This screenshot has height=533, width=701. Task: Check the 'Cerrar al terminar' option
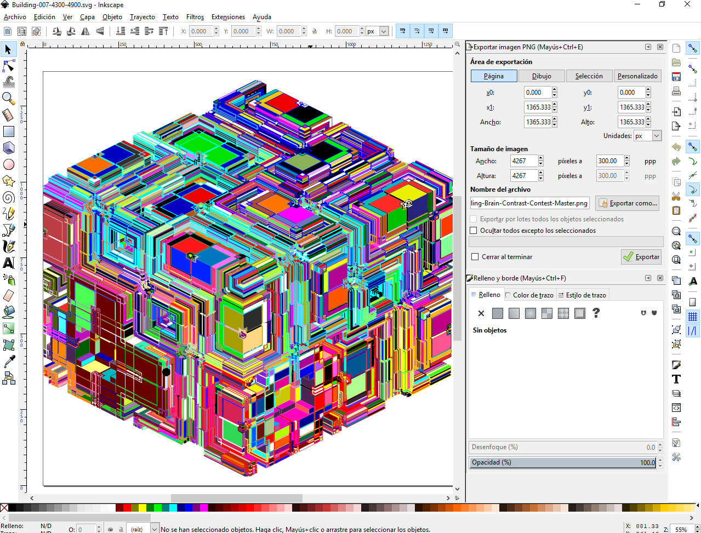(475, 257)
